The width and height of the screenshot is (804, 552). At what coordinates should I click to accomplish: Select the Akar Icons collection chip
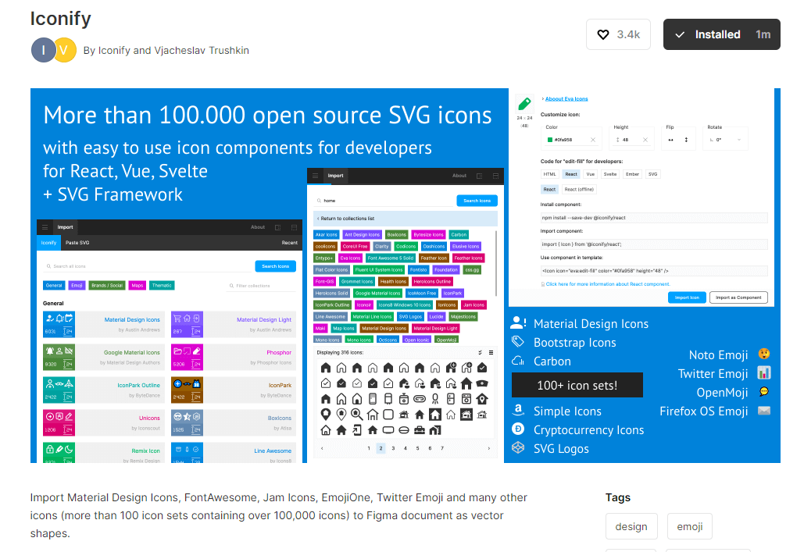tap(326, 235)
